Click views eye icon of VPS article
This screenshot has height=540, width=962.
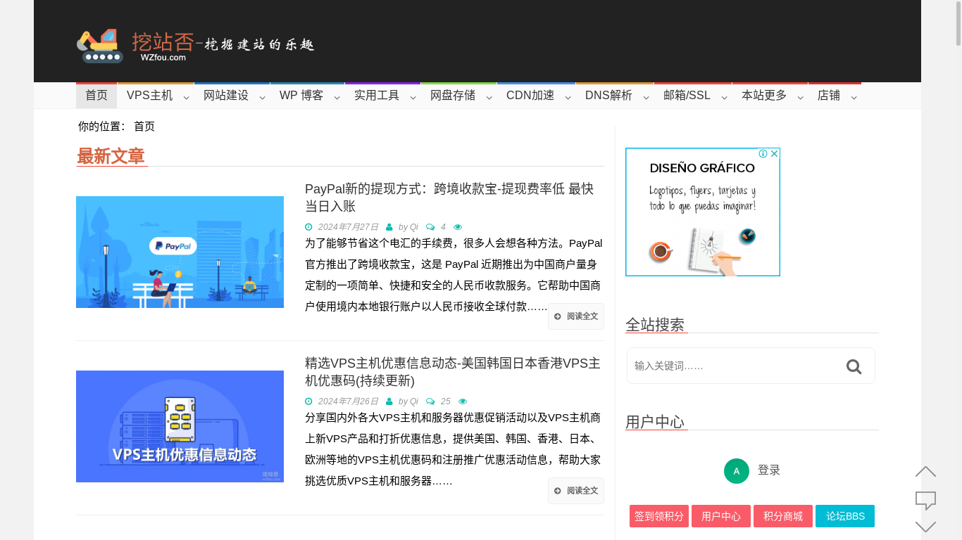click(463, 401)
